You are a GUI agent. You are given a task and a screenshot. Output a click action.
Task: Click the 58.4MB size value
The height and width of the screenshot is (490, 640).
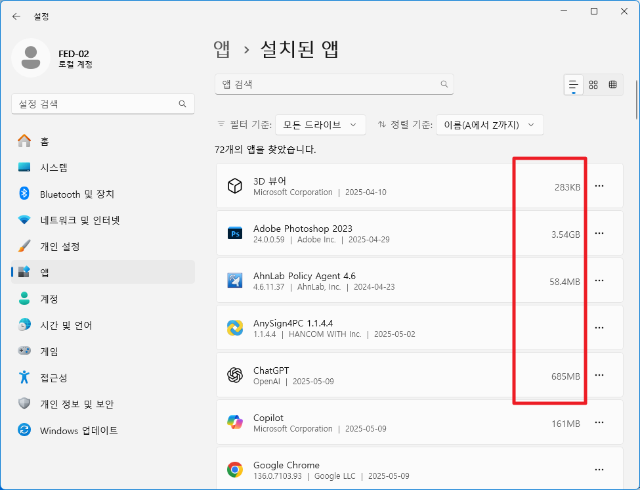tap(565, 282)
